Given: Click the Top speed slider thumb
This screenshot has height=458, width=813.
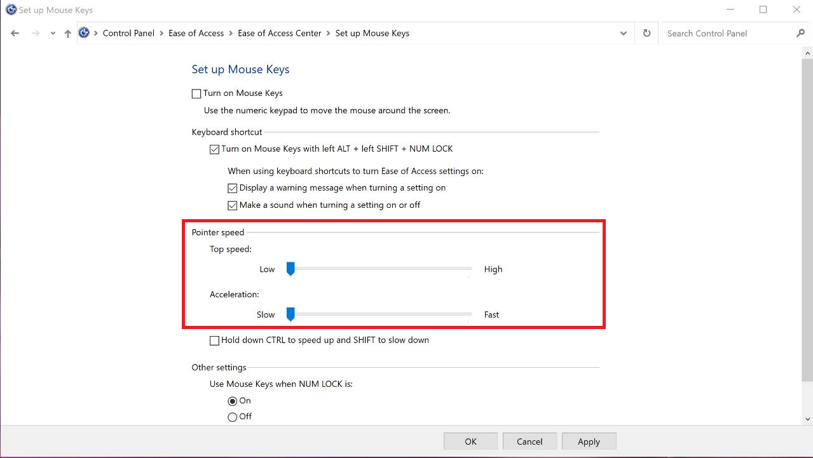Looking at the screenshot, I should pyautogui.click(x=290, y=269).
